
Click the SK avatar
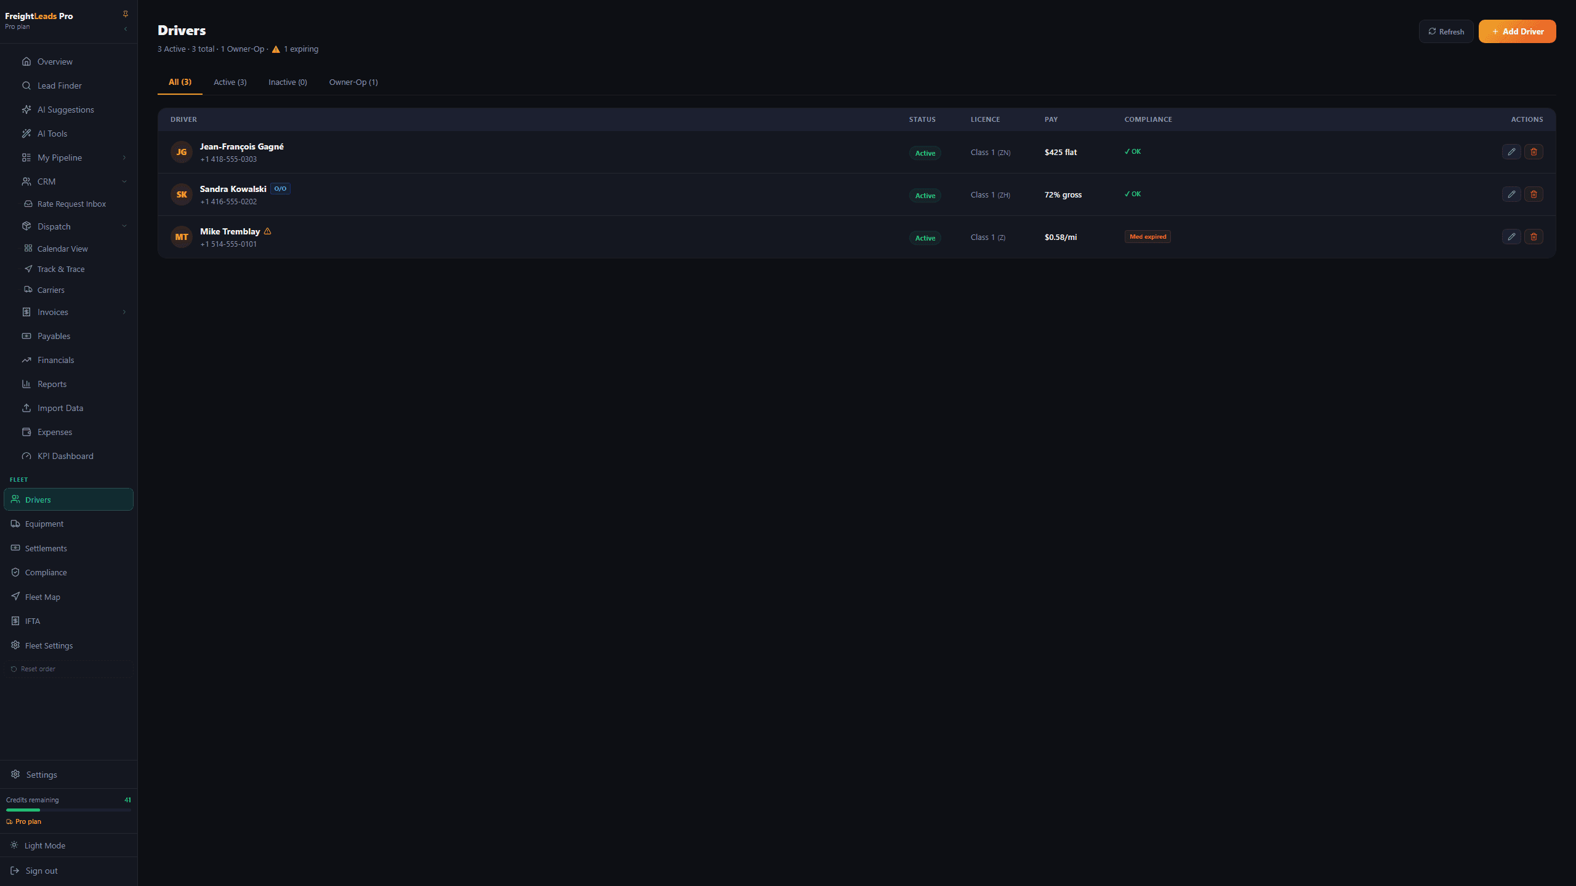pyautogui.click(x=182, y=194)
